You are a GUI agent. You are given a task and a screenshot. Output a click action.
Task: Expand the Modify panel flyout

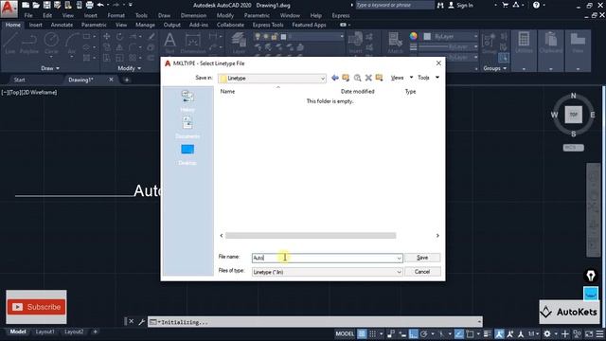coord(129,68)
